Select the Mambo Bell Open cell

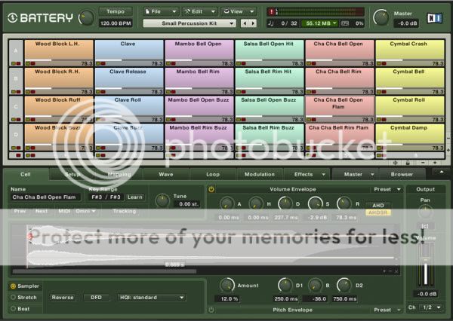pos(199,53)
